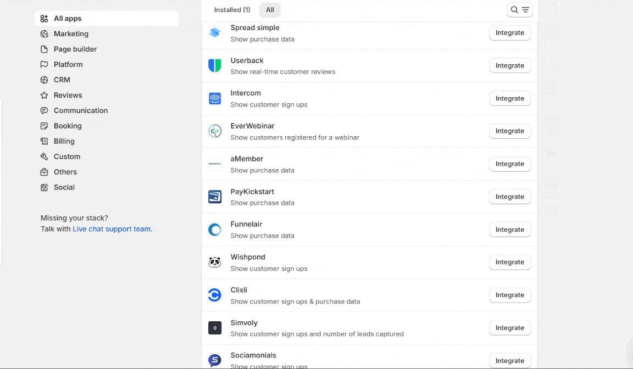
Task: Click the Wishpond app name
Action: tap(248, 257)
